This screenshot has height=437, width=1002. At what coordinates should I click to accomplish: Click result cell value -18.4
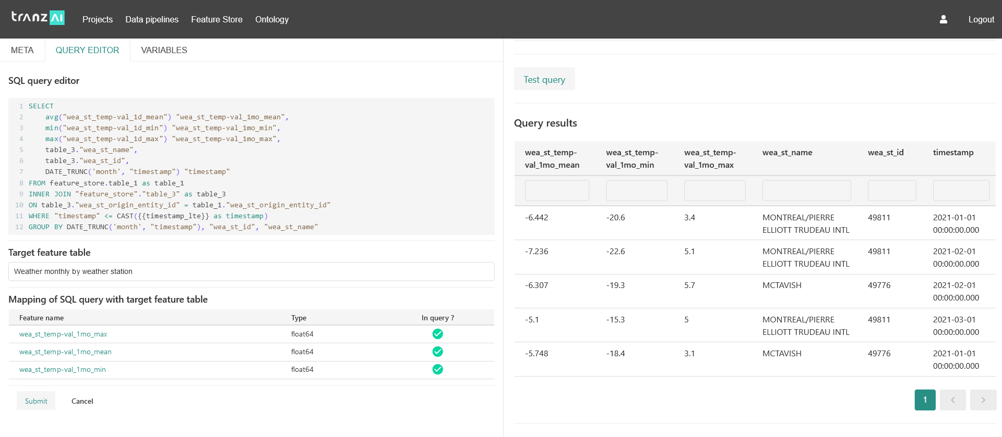(x=615, y=354)
